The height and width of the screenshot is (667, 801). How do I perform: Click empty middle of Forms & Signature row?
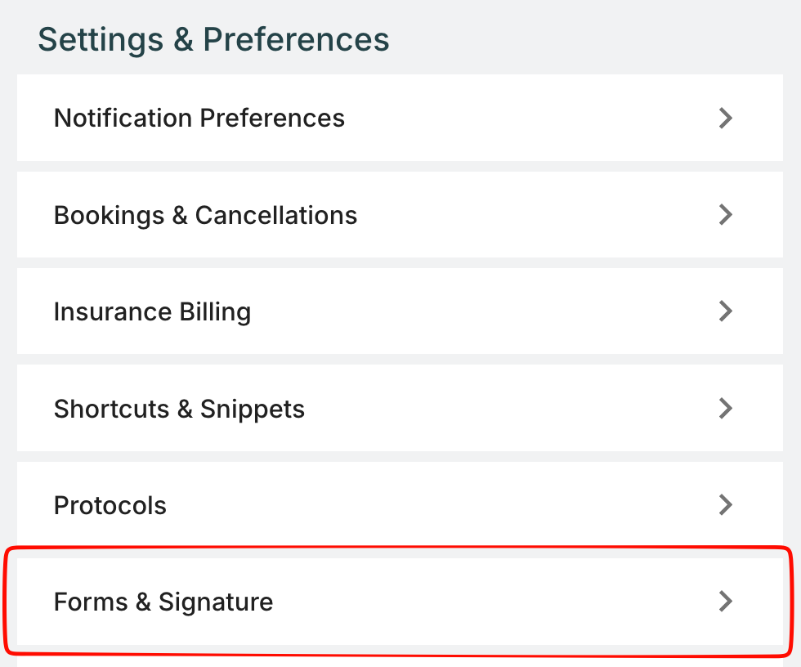coord(490,602)
